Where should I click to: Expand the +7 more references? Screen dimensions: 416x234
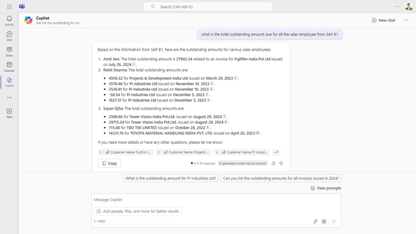click(x=276, y=152)
